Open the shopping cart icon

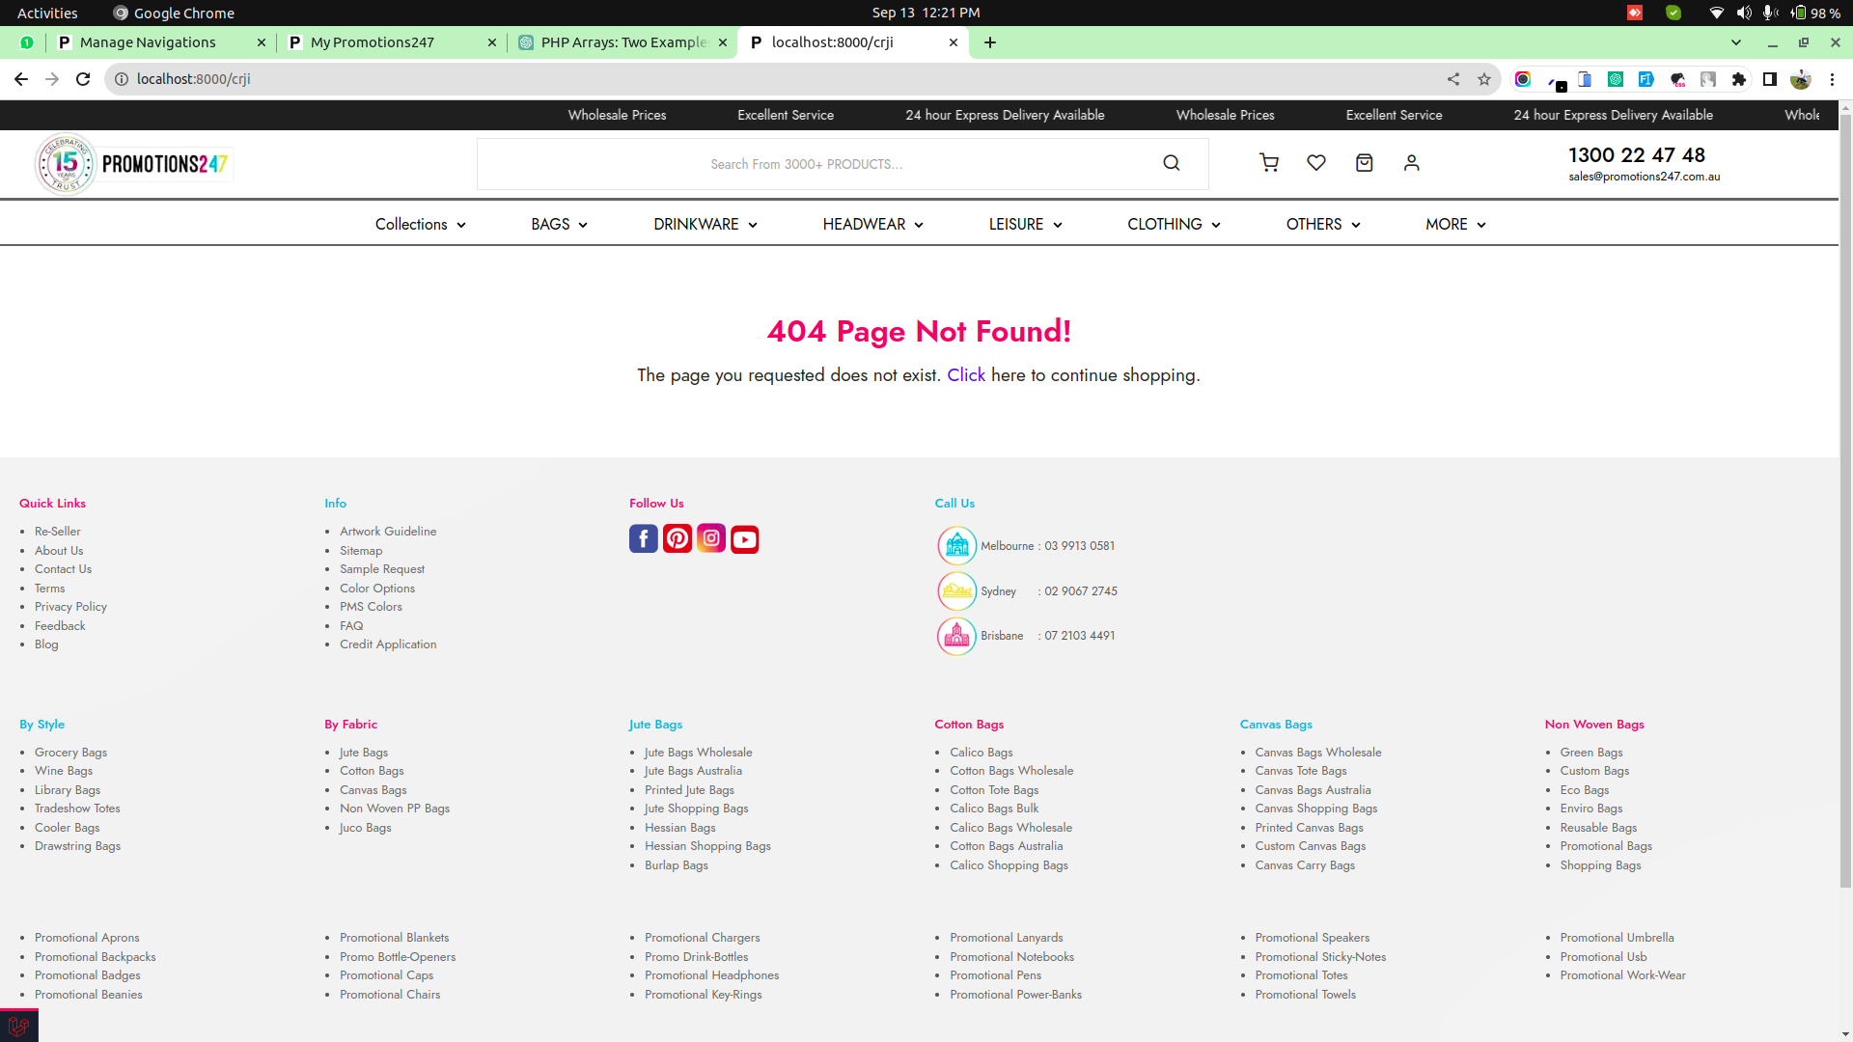coord(1269,163)
